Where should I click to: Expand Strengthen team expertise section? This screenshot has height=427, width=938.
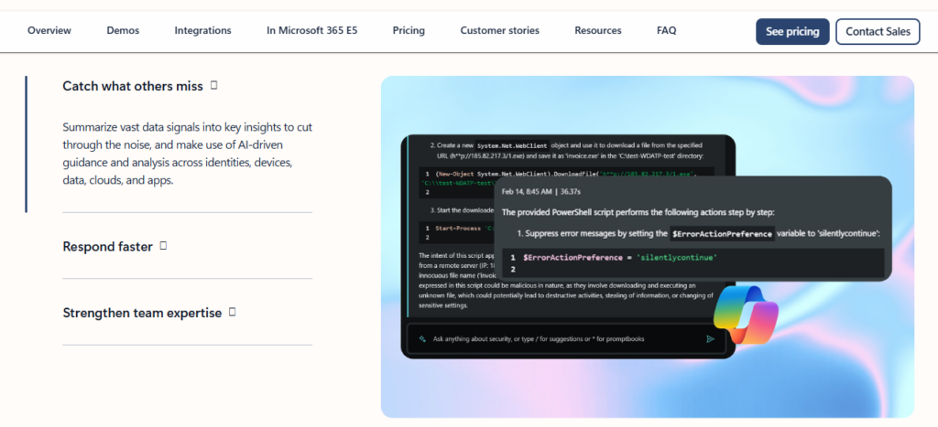click(142, 313)
